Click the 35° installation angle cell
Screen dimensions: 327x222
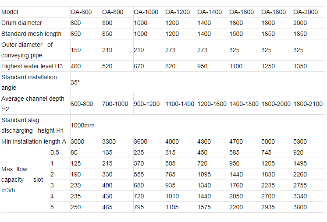[197, 82]
